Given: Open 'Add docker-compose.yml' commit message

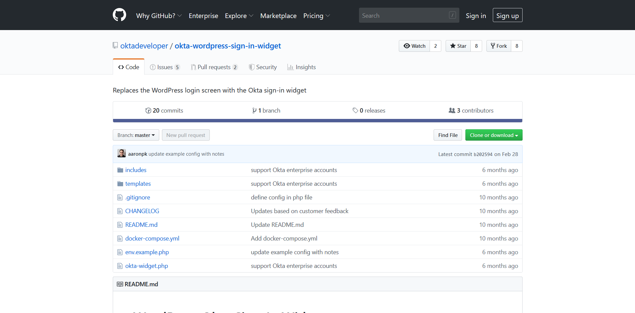Looking at the screenshot, I should click(x=284, y=239).
